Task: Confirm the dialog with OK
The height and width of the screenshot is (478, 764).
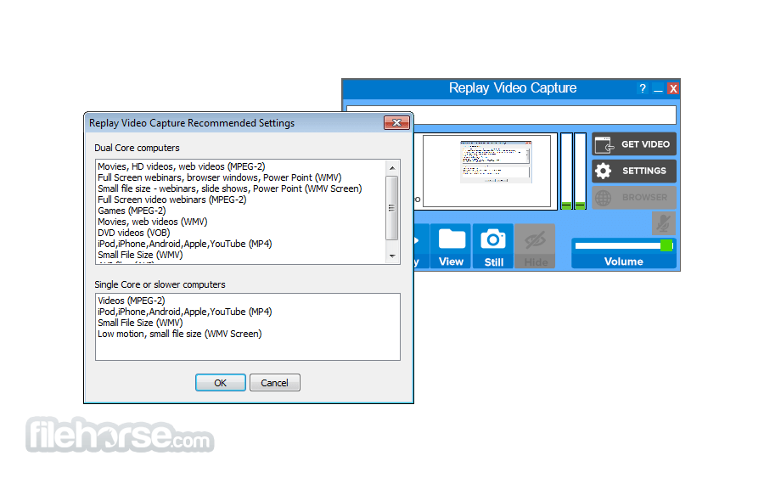Action: (x=220, y=383)
